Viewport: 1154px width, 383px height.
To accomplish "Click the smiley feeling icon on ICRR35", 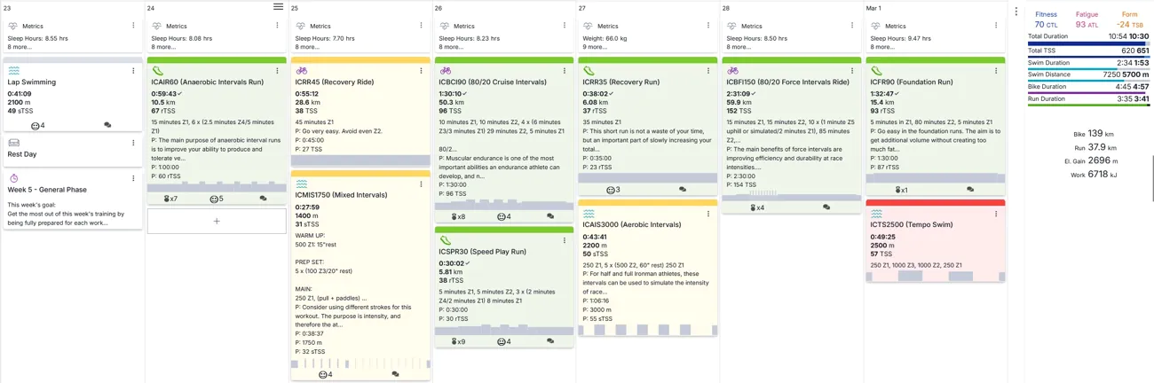I will point(611,190).
